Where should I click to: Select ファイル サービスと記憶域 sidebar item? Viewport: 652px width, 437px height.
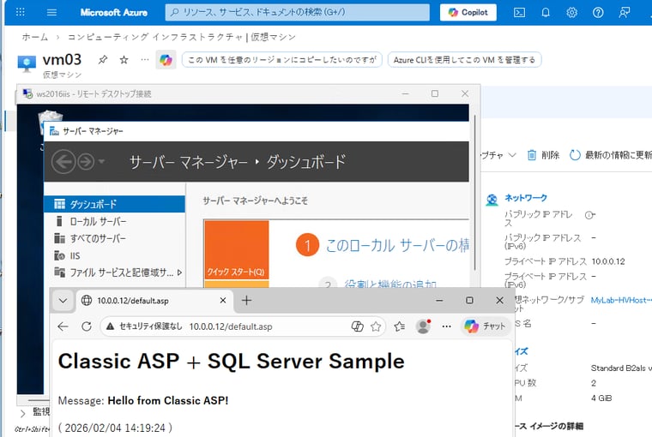point(114,272)
